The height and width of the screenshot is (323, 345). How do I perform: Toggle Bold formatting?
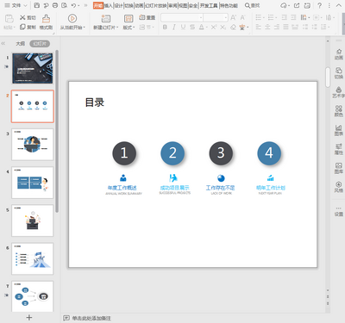[x=165, y=27]
